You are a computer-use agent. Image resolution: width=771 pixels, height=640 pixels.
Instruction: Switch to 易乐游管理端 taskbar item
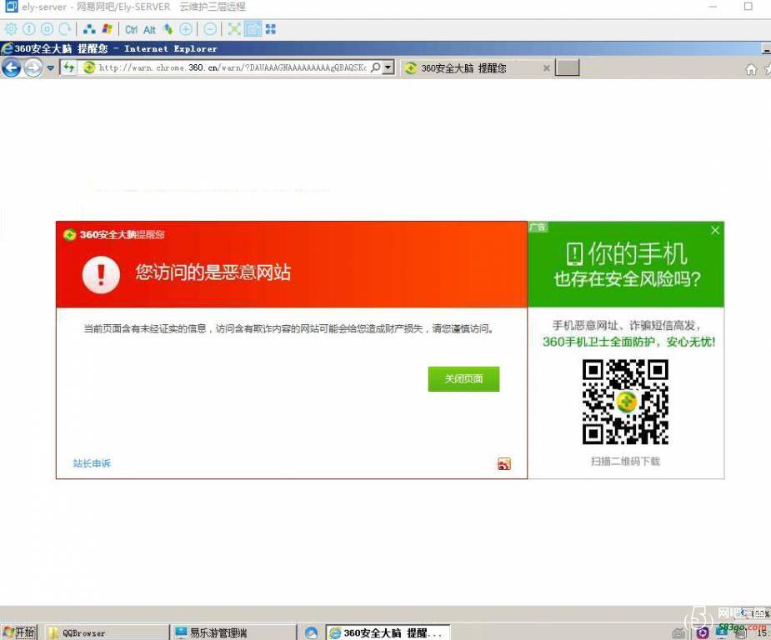234,632
